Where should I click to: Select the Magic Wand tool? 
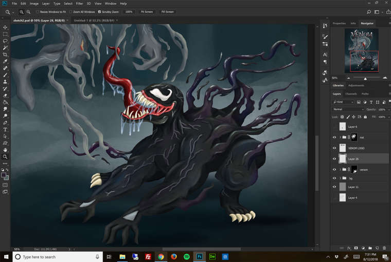point(5,48)
